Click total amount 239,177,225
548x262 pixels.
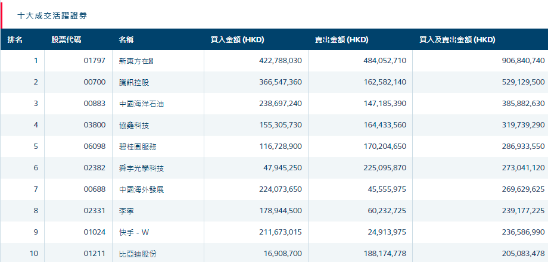523,211
